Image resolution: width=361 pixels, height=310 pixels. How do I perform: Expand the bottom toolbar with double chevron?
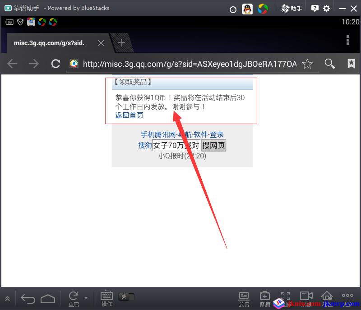8,298
